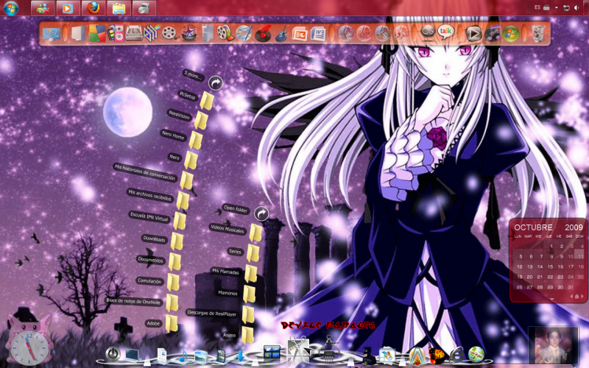
Task: Open the Windows Start orb
Action: (10, 8)
